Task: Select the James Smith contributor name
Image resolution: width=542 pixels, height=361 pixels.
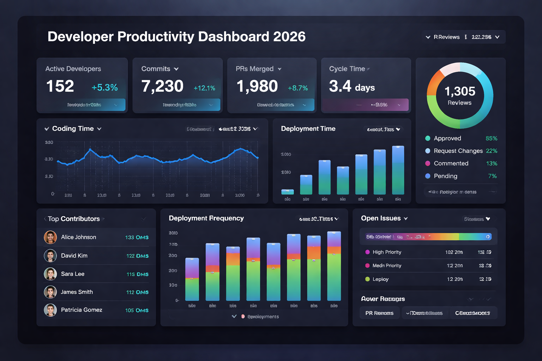Action: tap(77, 292)
